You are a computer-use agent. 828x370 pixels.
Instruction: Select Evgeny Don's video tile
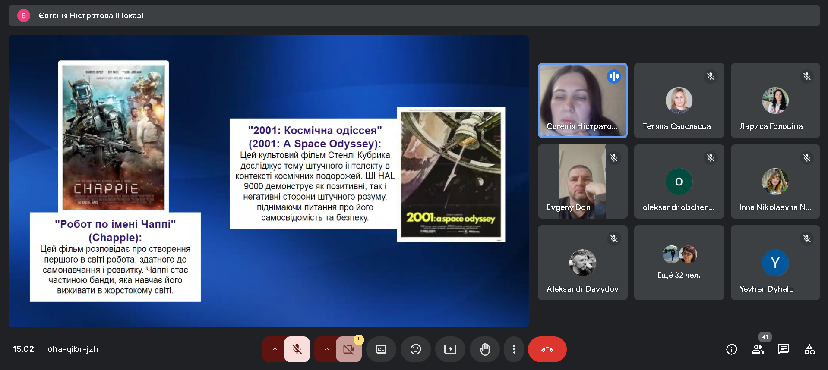point(583,182)
